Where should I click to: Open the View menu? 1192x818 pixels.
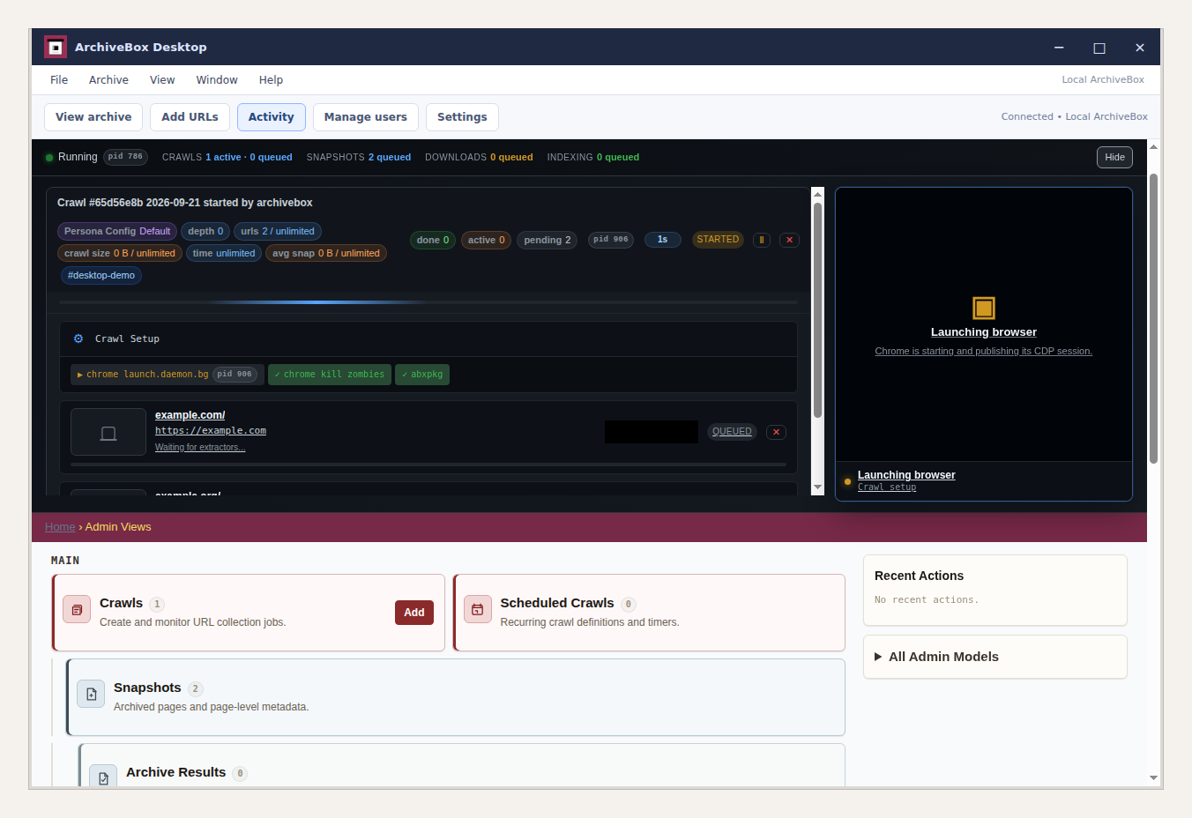click(x=162, y=79)
